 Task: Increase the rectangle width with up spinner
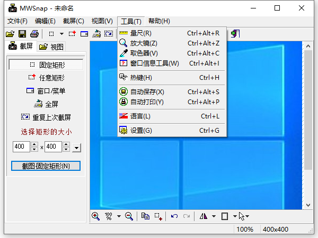pyautogui.click(x=34, y=144)
